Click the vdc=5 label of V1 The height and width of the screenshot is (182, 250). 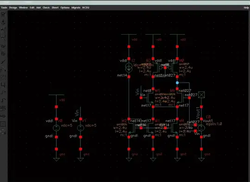(91, 125)
